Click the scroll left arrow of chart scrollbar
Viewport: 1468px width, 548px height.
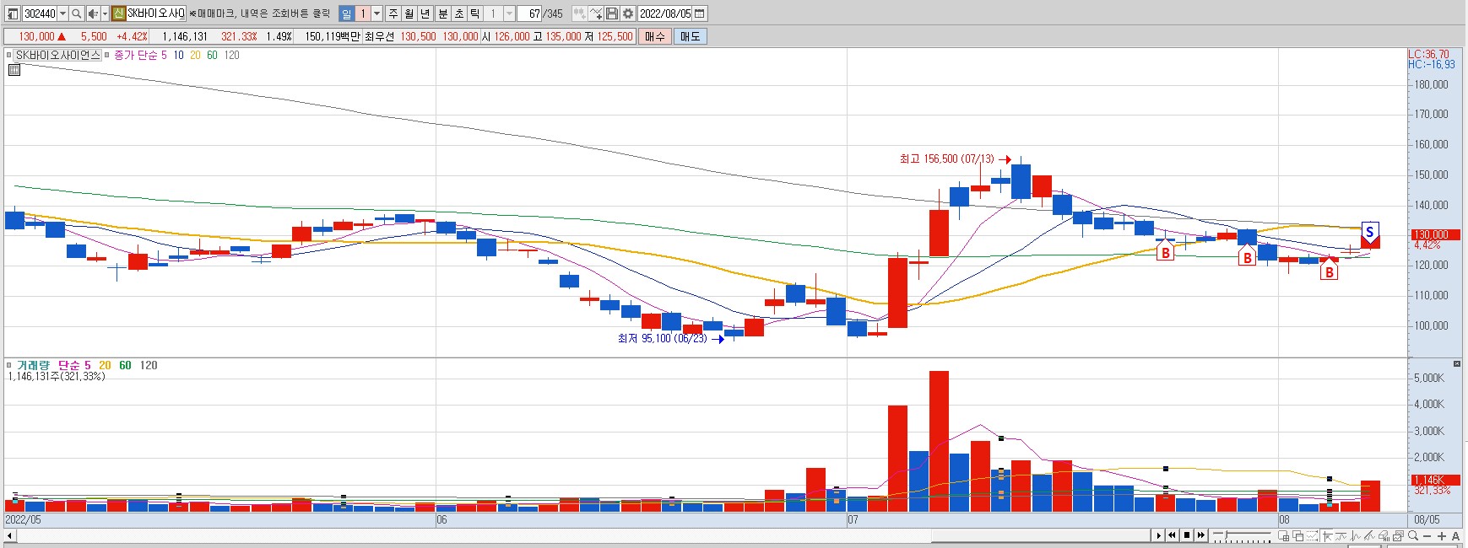pyautogui.click(x=9, y=535)
